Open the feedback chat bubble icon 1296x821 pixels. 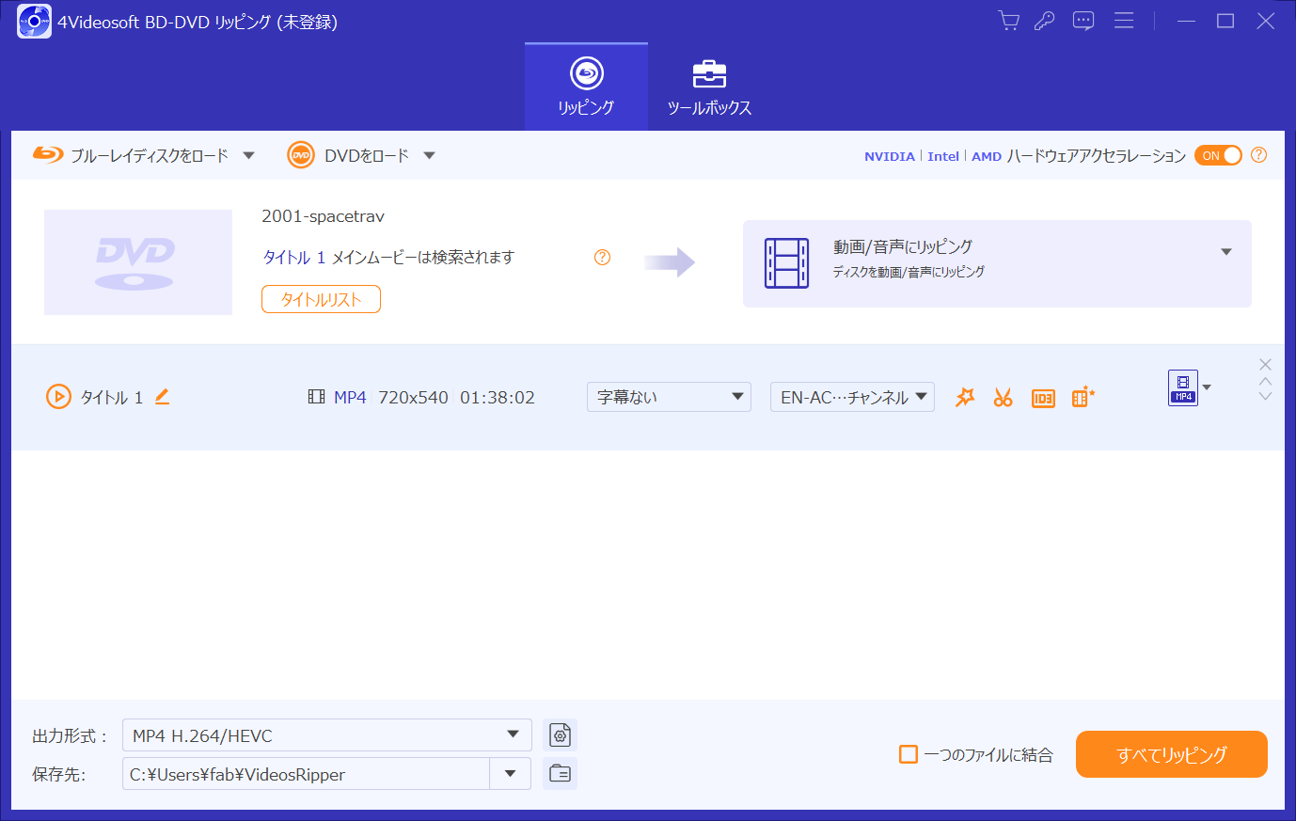[x=1083, y=21]
